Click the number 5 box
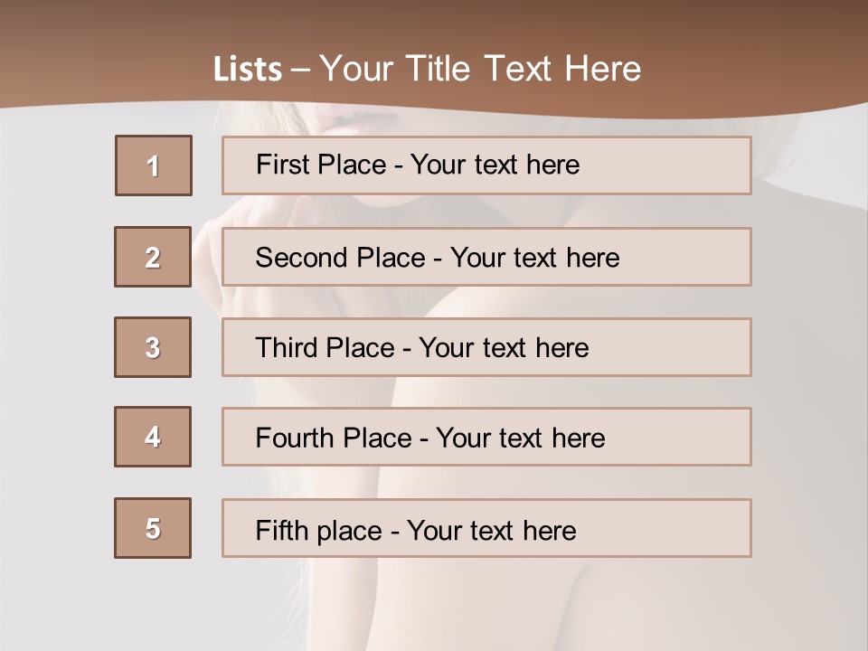Screen dimensions: 868x651 click(x=153, y=528)
